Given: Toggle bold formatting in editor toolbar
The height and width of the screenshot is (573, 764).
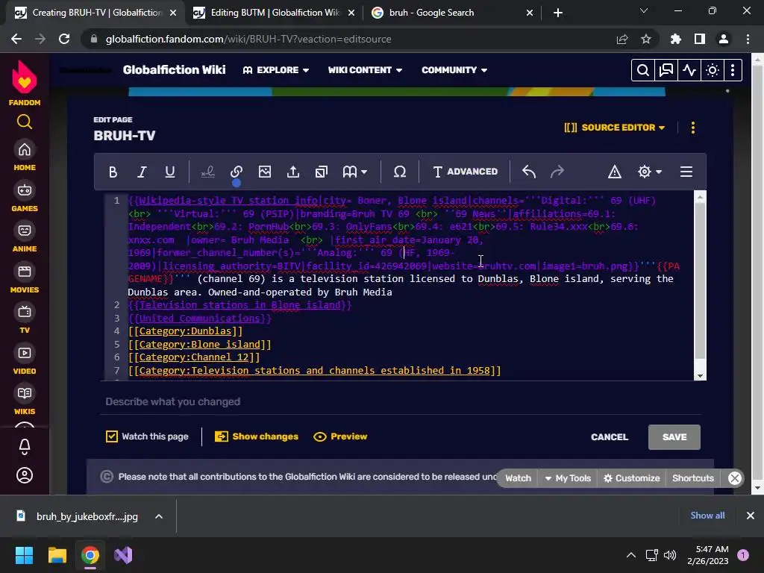Looking at the screenshot, I should (x=113, y=172).
